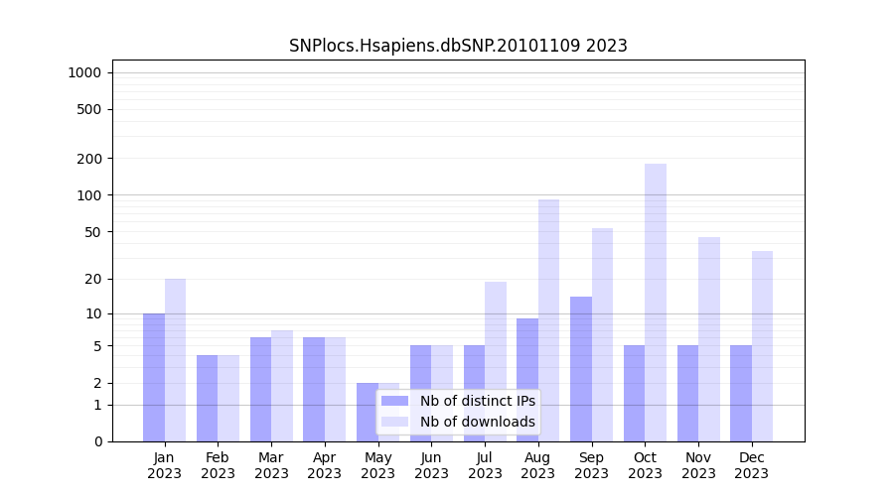894x496 pixels.
Task: Select the Dec 2023 distinct IPs bar
Action: [x=741, y=393]
